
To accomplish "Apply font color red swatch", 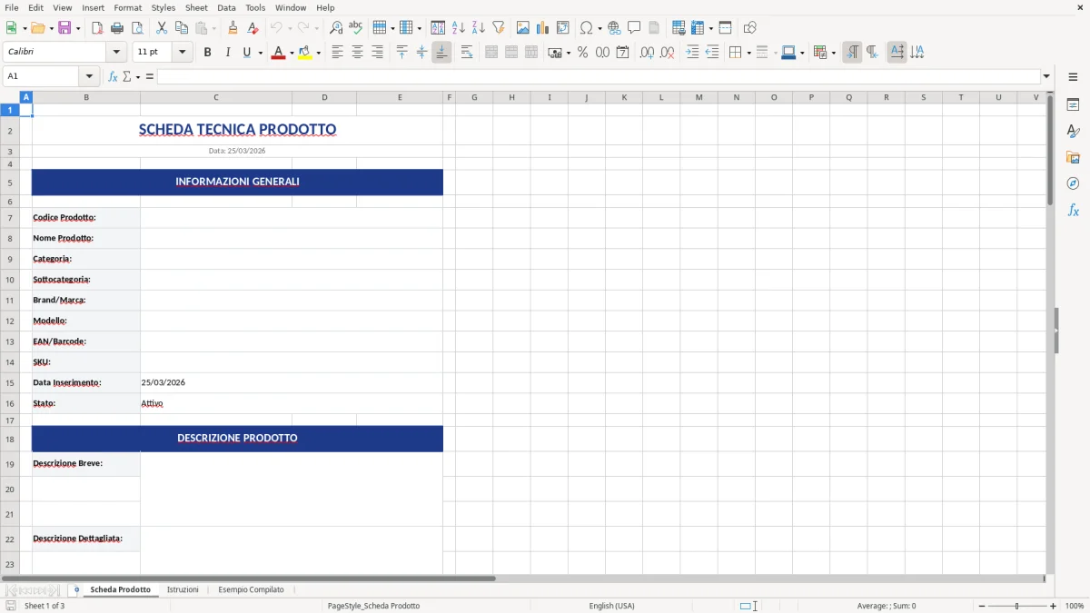I will (x=278, y=53).
